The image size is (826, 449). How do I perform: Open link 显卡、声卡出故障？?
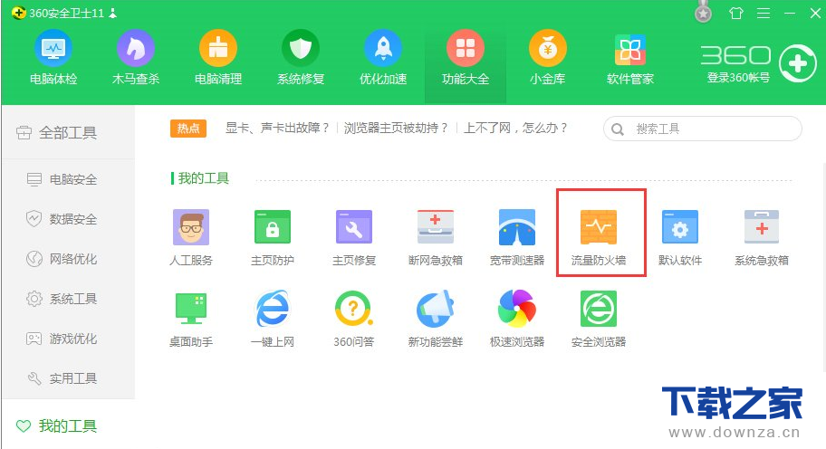pyautogui.click(x=278, y=128)
